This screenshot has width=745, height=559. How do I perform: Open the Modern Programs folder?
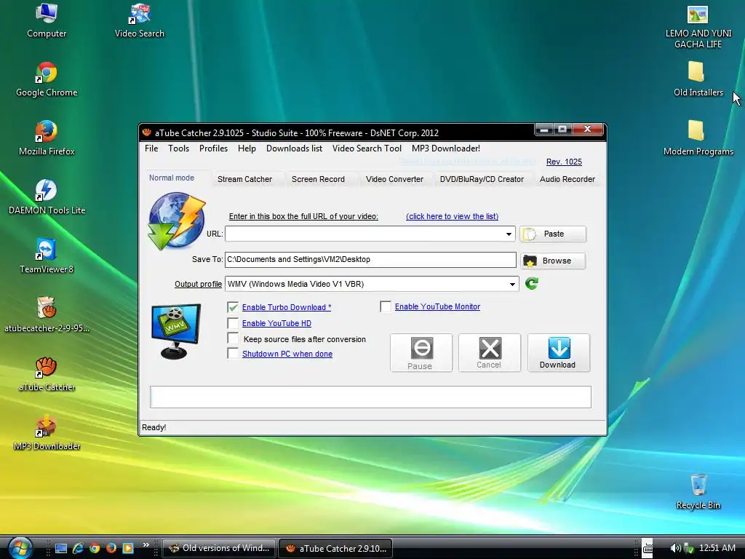pyautogui.click(x=698, y=138)
